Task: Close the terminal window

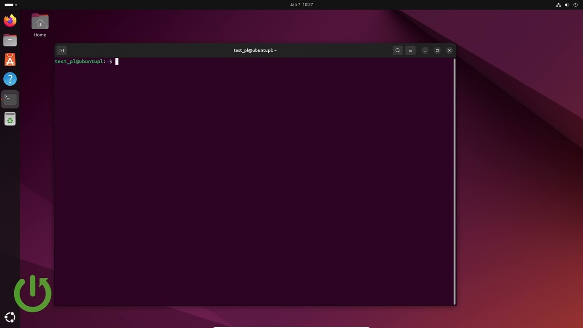Action: (450, 51)
